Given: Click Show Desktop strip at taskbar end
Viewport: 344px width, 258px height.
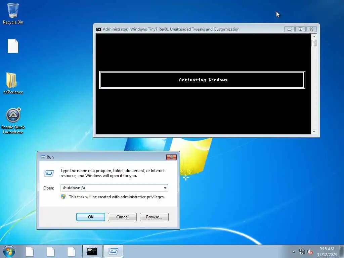Looking at the screenshot, I should coord(341,251).
